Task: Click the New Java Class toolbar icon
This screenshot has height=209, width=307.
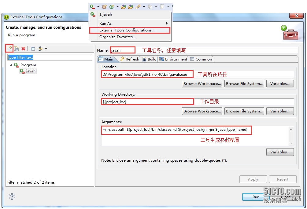Action: tap(112, 7)
